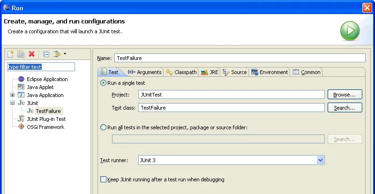375x194 pixels.
Task: Click the Project field containing JUnitTest
Action: (x=231, y=95)
